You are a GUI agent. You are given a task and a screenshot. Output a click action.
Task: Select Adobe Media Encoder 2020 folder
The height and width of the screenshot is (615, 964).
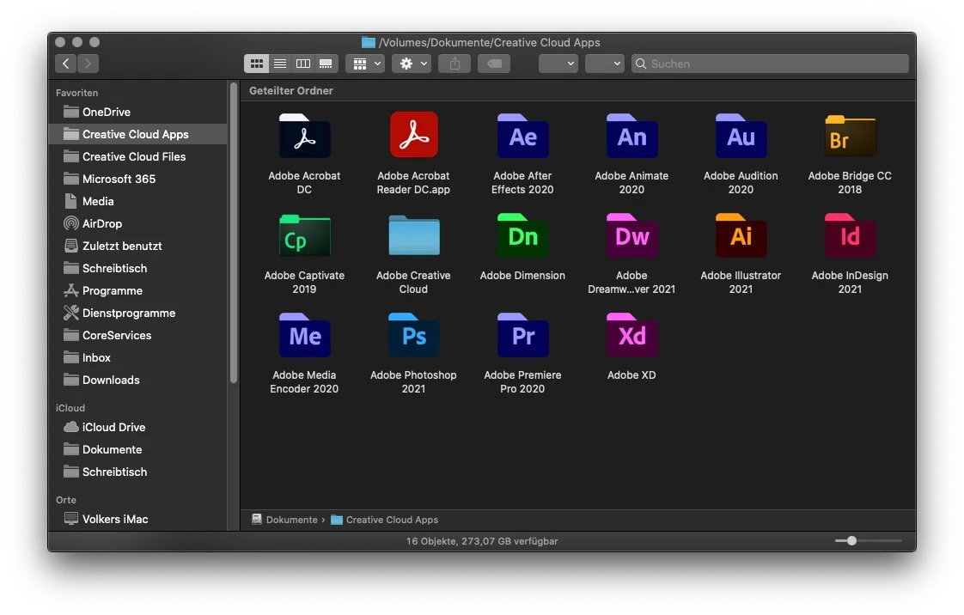(x=304, y=336)
